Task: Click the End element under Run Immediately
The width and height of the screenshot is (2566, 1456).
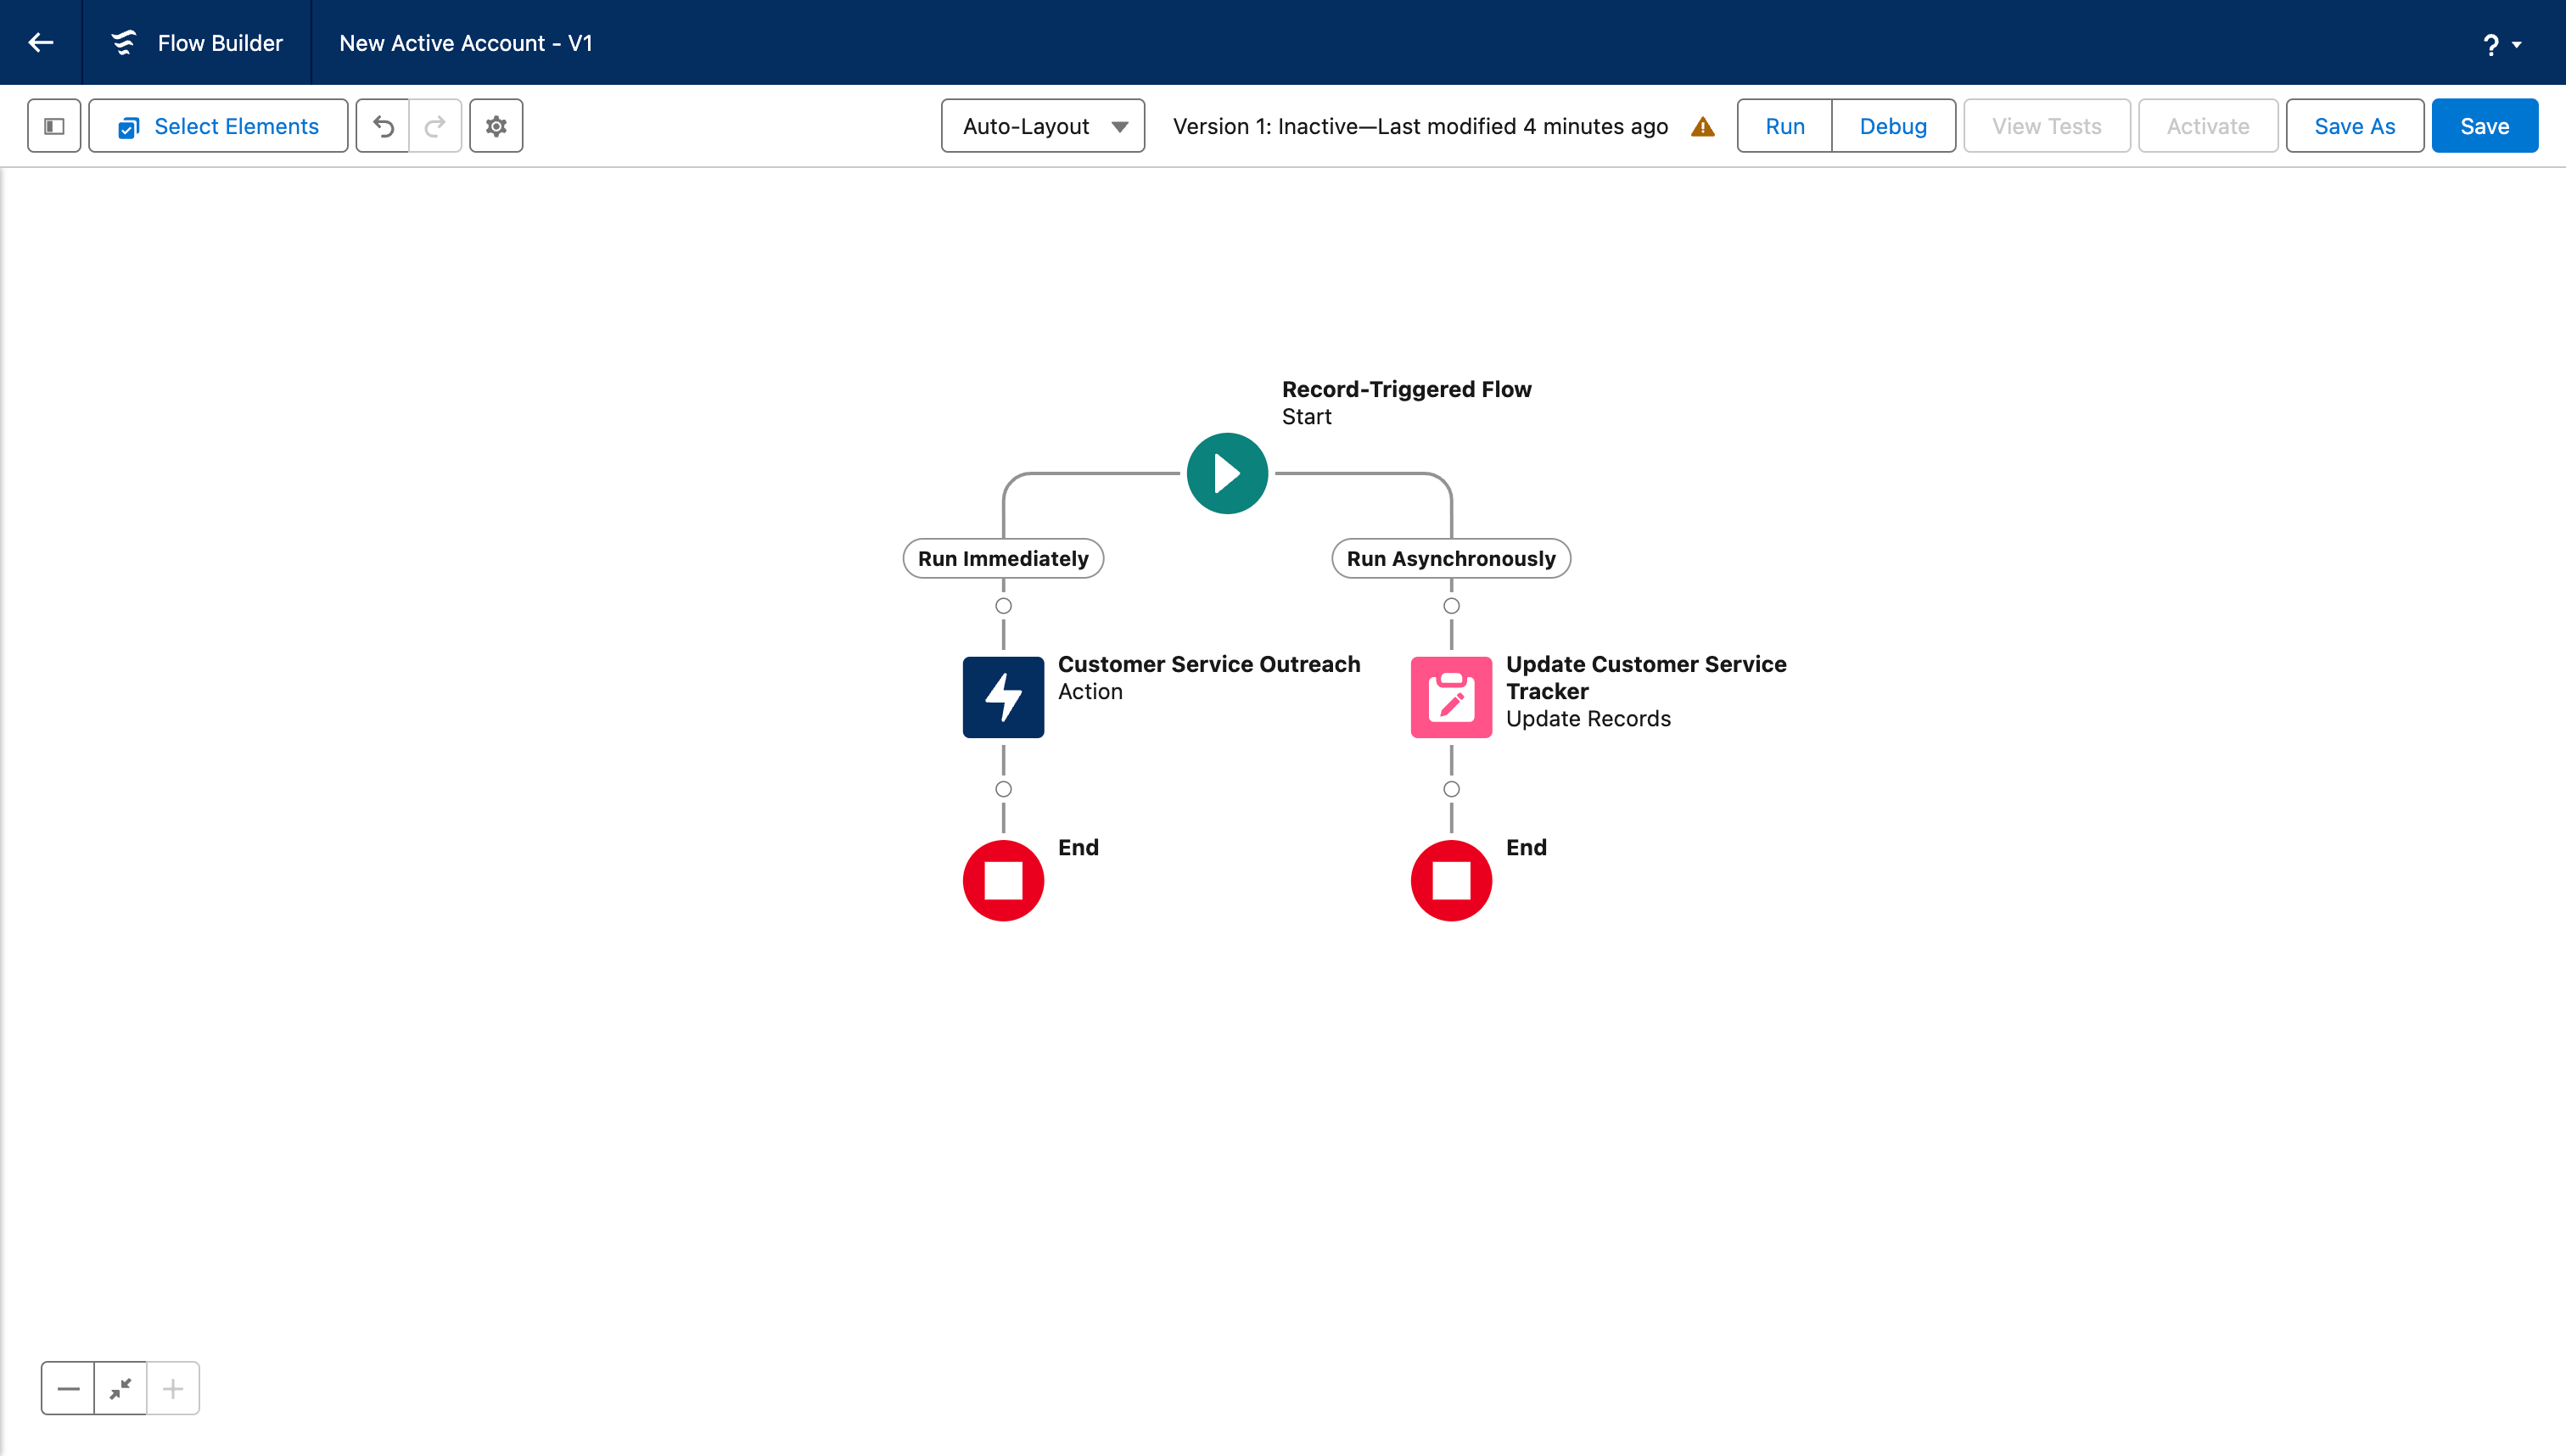Action: [1003, 880]
